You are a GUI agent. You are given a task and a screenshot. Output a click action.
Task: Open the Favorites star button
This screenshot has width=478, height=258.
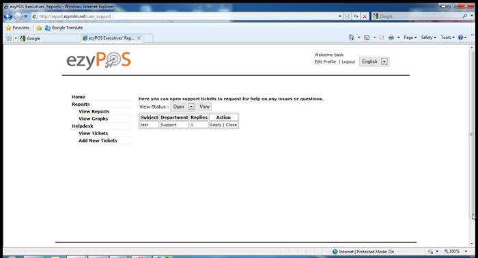18,28
